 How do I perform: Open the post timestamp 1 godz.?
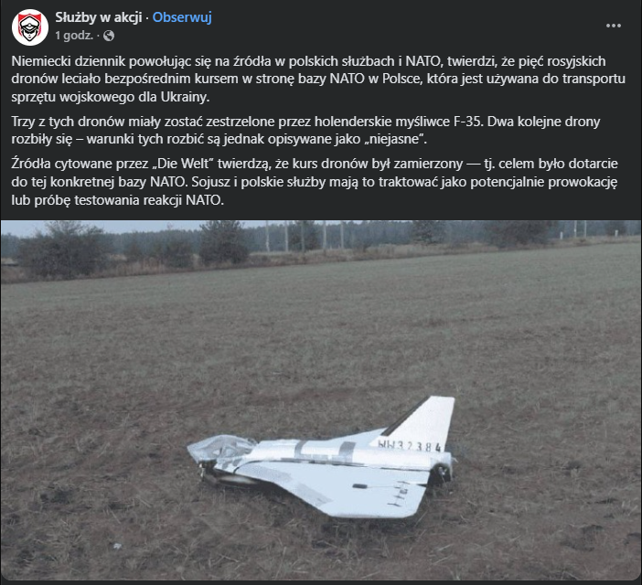tap(74, 36)
